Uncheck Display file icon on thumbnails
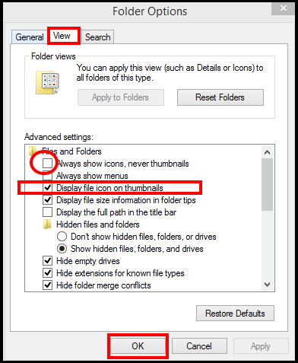The height and width of the screenshot is (363, 298). tap(47, 188)
